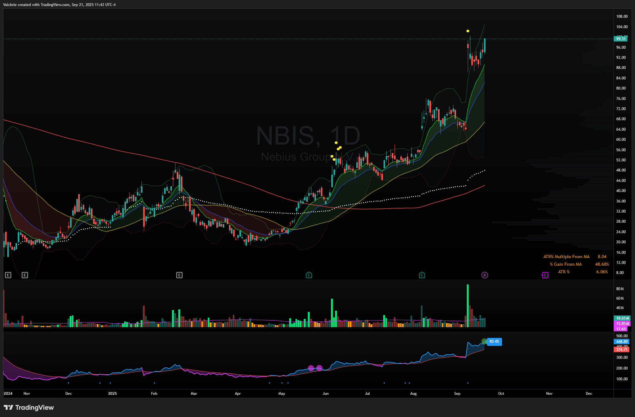Click the TradingView logo at bottom left

(x=29, y=408)
